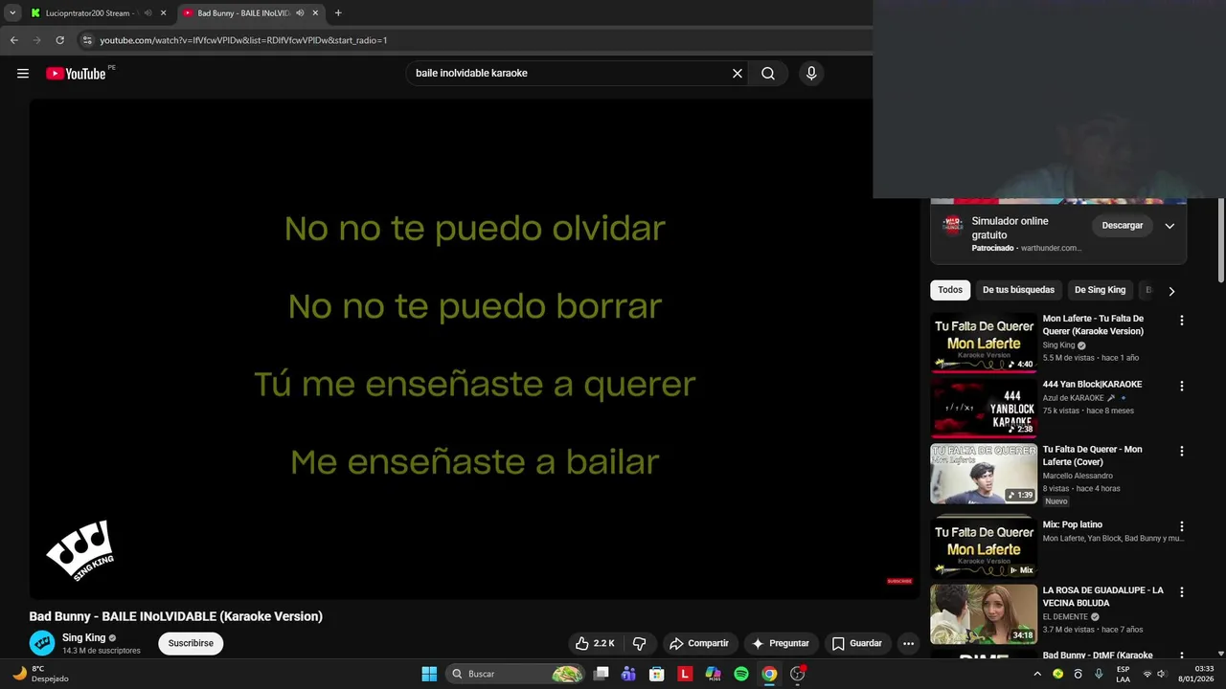This screenshot has height=689, width=1226.
Task: Open the red L app on taskbar
Action: 685,674
